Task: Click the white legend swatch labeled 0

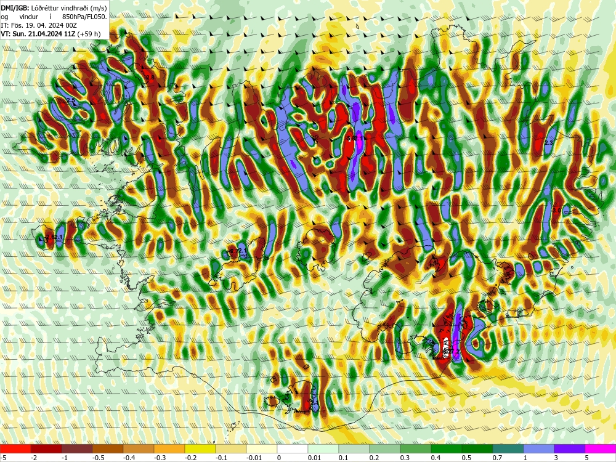Action: (x=293, y=448)
